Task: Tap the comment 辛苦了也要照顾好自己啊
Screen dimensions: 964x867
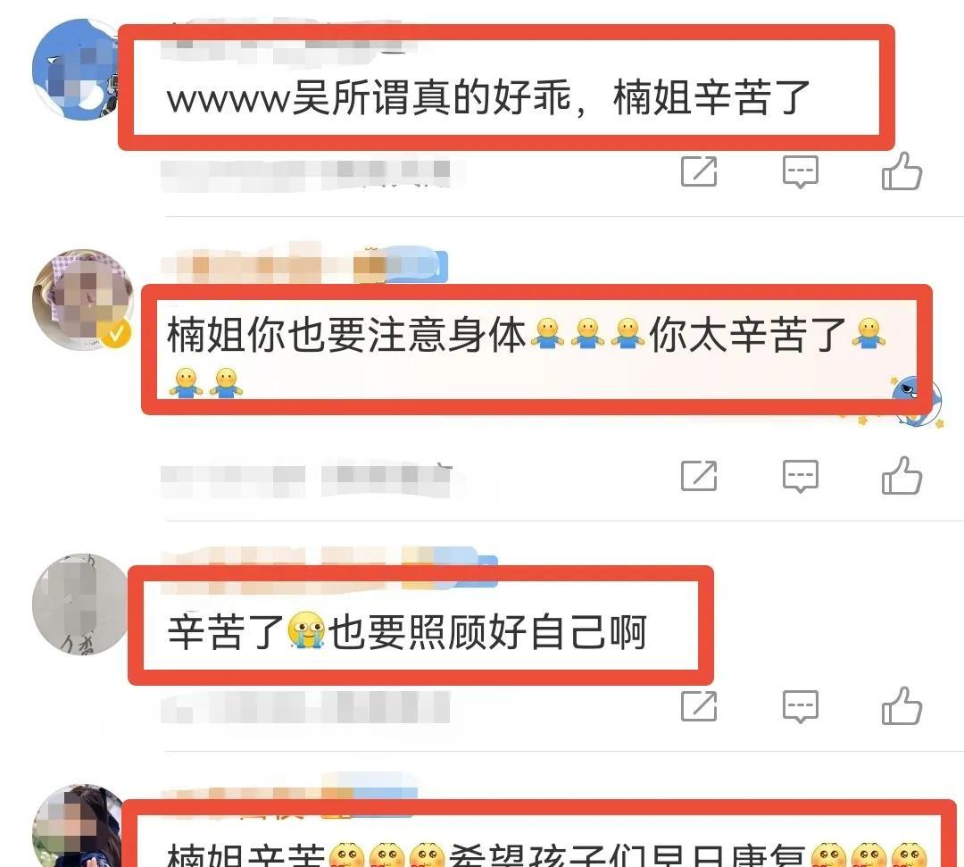Action: pos(407,632)
